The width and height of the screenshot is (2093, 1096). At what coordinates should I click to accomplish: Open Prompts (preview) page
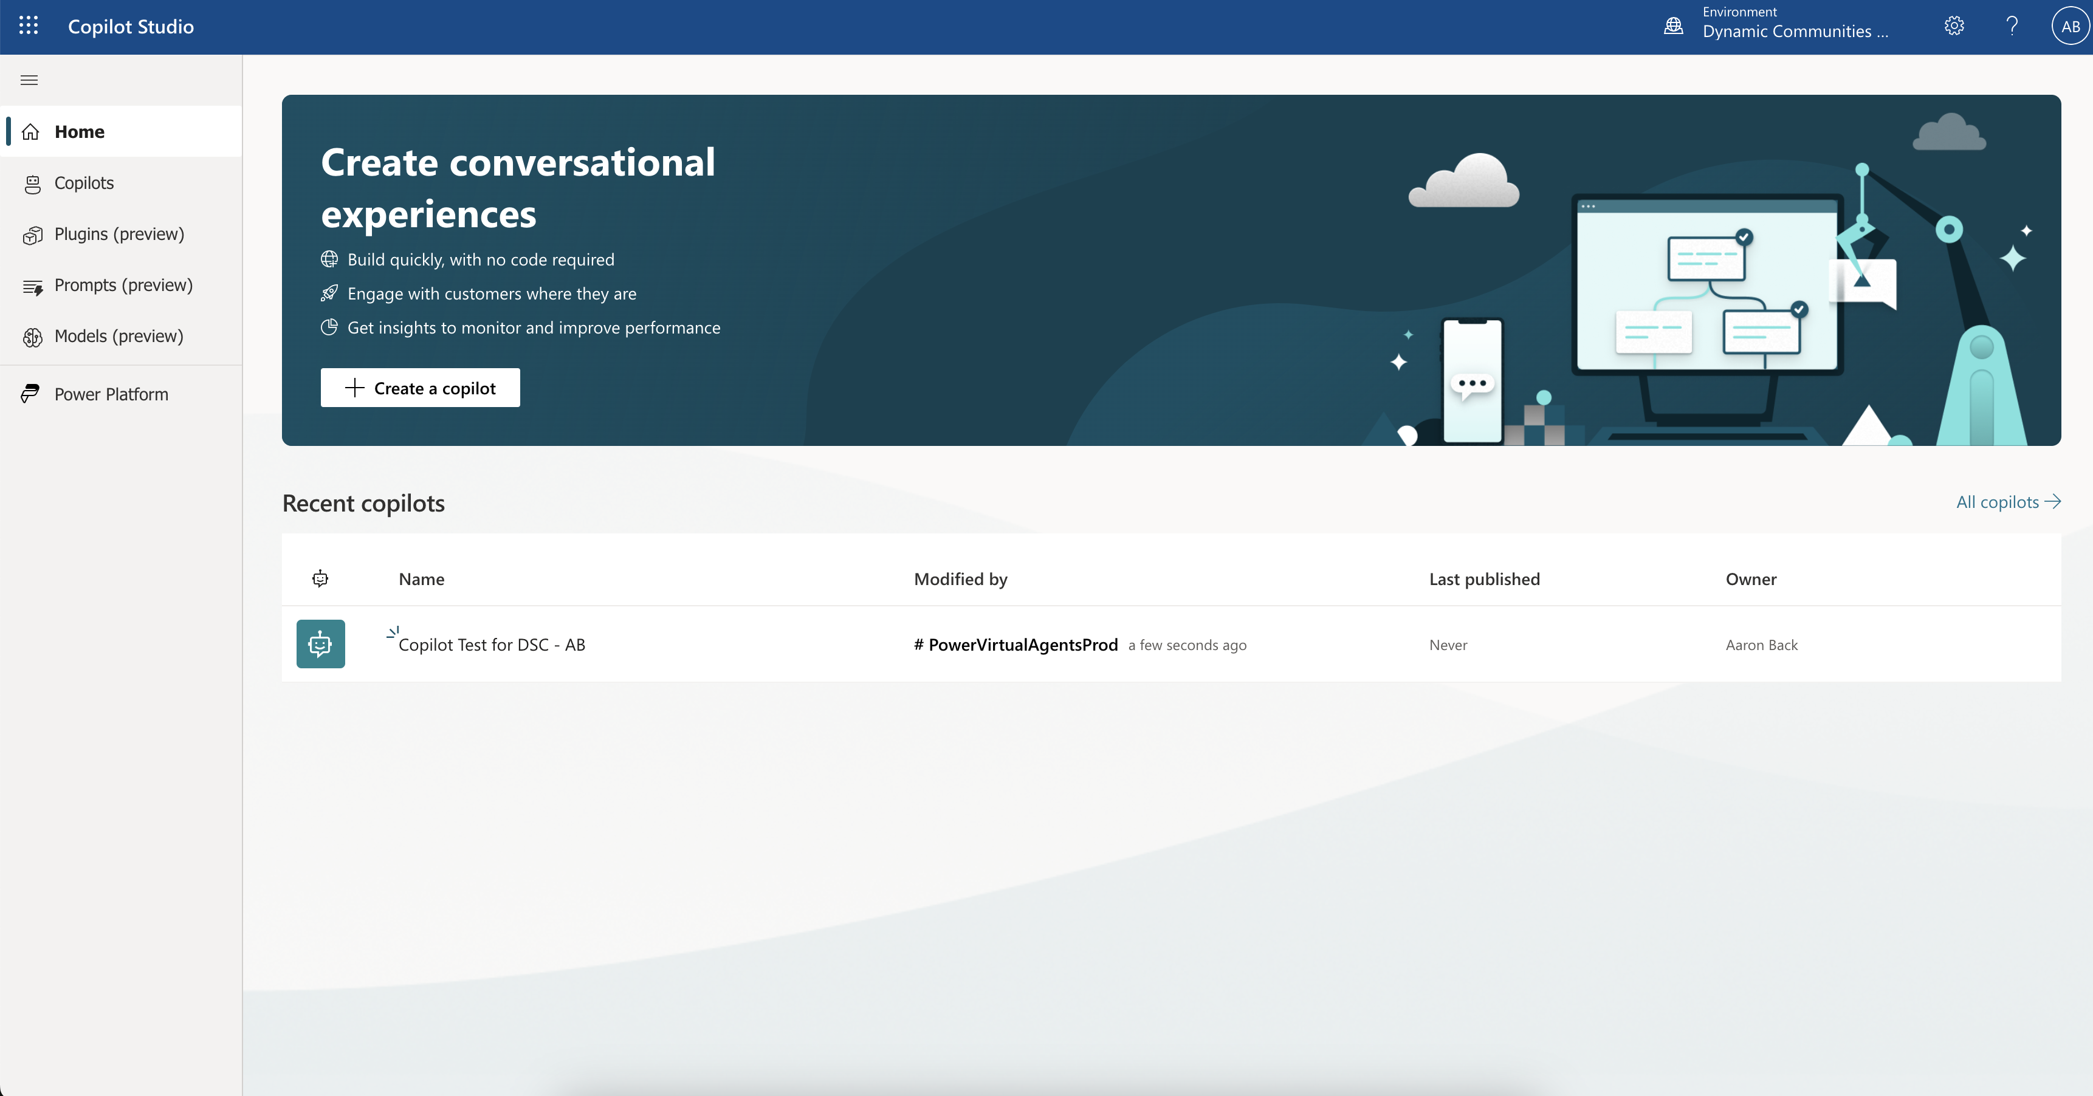click(x=121, y=285)
